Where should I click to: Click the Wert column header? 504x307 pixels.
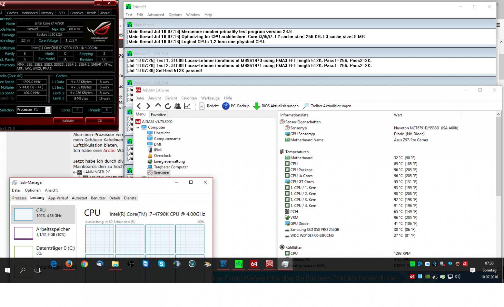426,115
